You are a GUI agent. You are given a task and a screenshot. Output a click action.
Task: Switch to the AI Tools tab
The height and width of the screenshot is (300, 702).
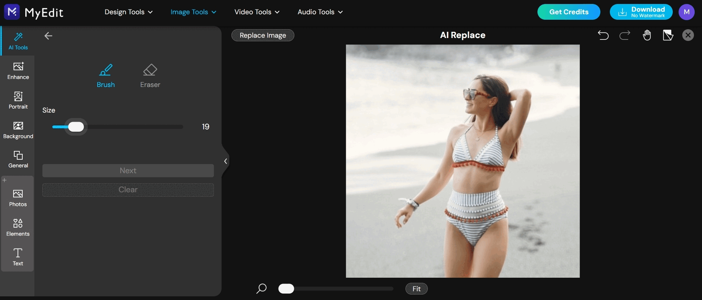coord(18,41)
